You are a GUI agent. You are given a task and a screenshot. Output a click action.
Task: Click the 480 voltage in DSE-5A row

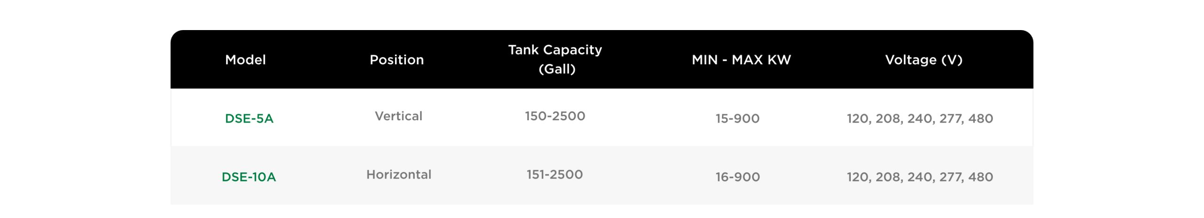[x=981, y=118]
